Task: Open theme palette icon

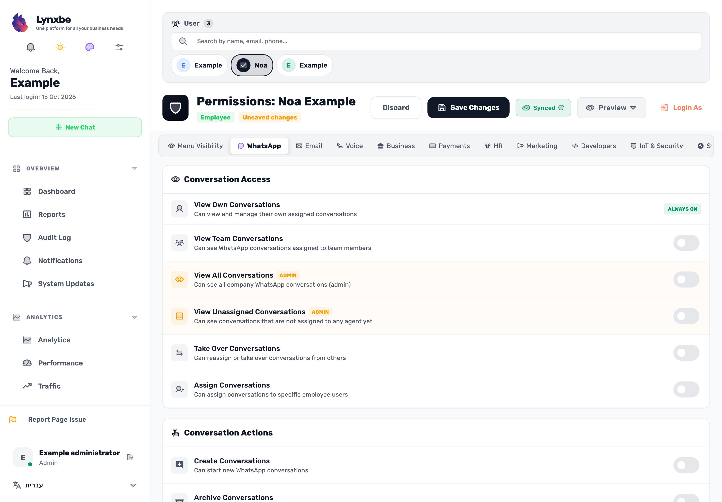Action: (x=89, y=47)
